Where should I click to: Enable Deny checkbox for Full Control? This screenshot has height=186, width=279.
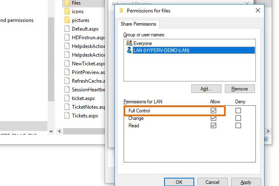pos(238,111)
